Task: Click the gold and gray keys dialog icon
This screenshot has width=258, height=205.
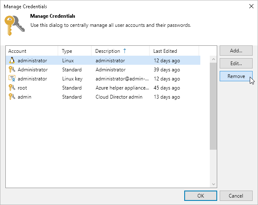Action: coord(14,26)
